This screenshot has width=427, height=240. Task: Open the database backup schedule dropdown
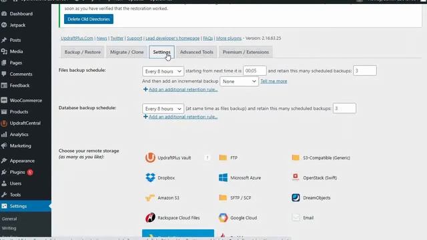tap(163, 109)
